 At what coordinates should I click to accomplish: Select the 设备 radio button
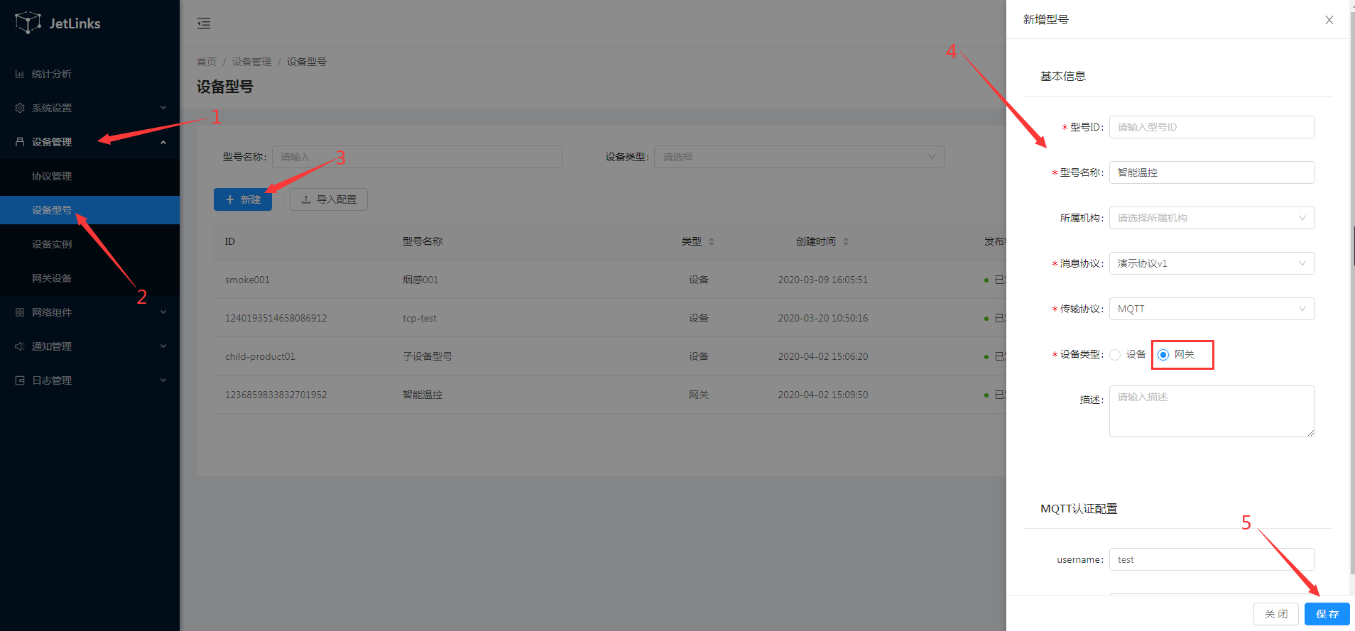[1115, 355]
